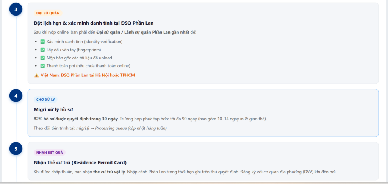Open the migri.fi Processing queue text
This screenshot has width=388, height=184.
click(121, 128)
